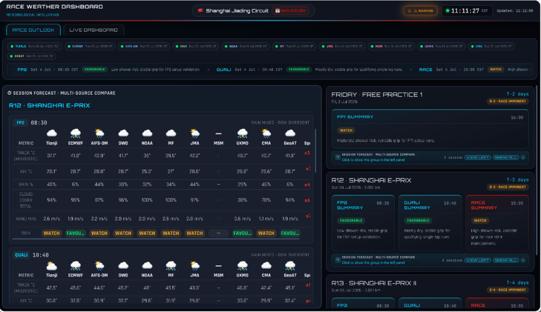Viewport: 541px width, 312px height.
Task: Toggle the MF model source chip
Action: click(294, 46)
